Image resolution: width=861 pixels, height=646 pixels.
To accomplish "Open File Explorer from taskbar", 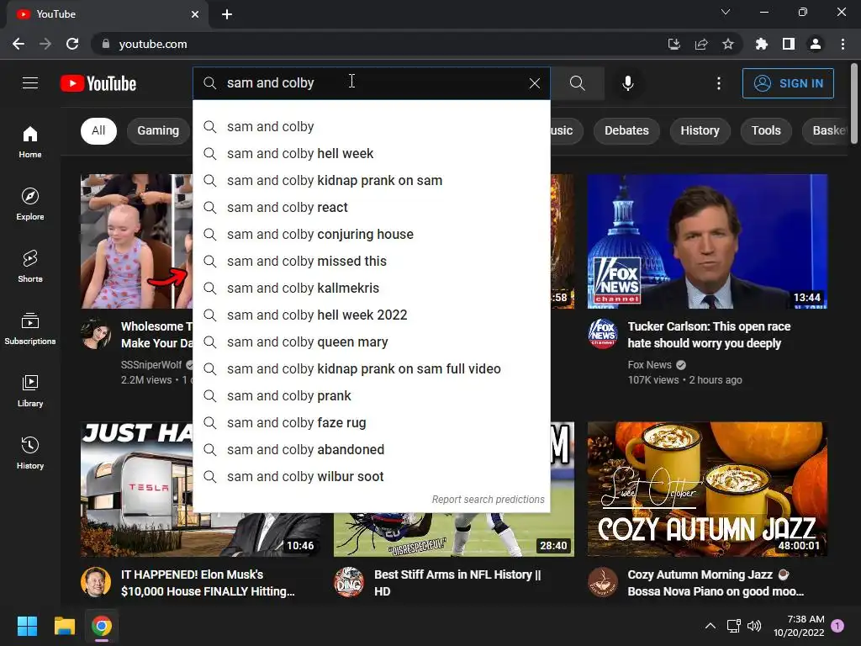I will click(x=64, y=626).
